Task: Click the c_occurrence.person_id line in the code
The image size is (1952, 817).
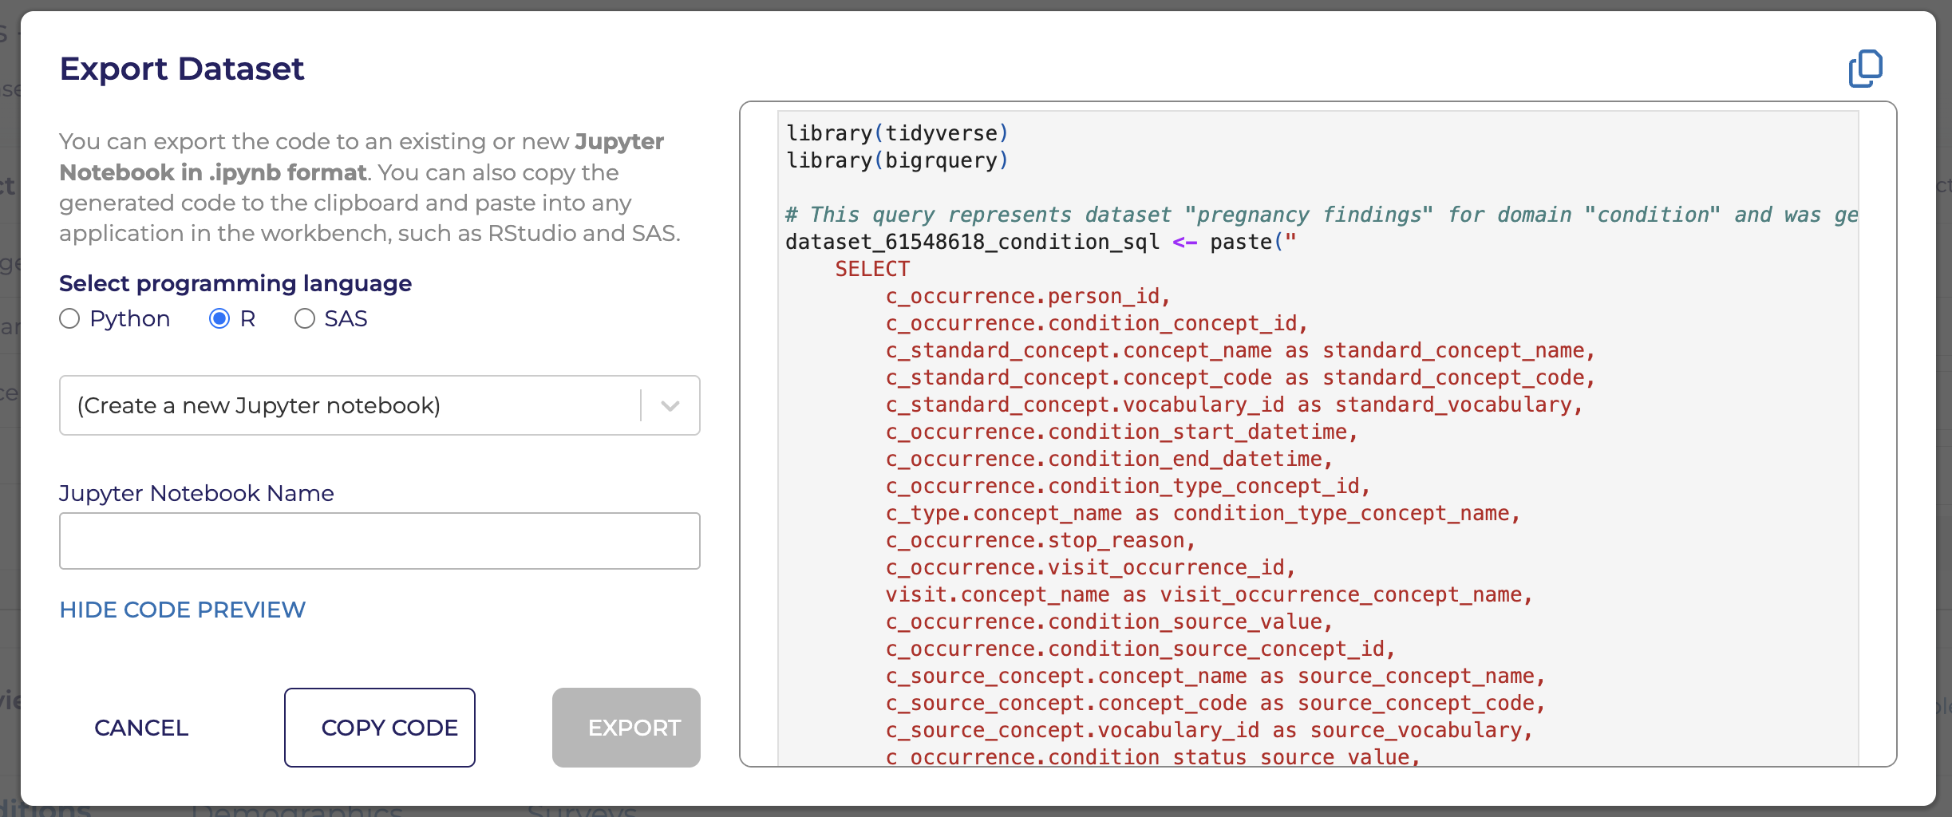Action: (x=1027, y=296)
